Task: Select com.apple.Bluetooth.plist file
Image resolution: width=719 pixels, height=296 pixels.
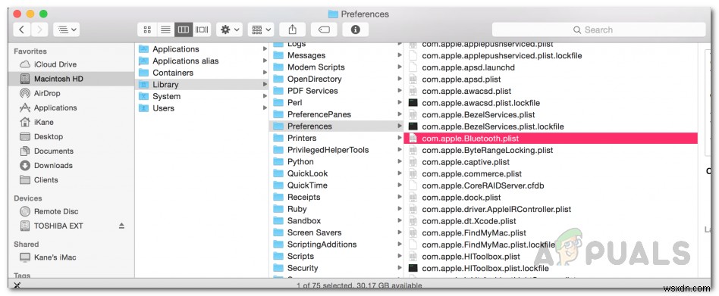Action: [x=551, y=139]
